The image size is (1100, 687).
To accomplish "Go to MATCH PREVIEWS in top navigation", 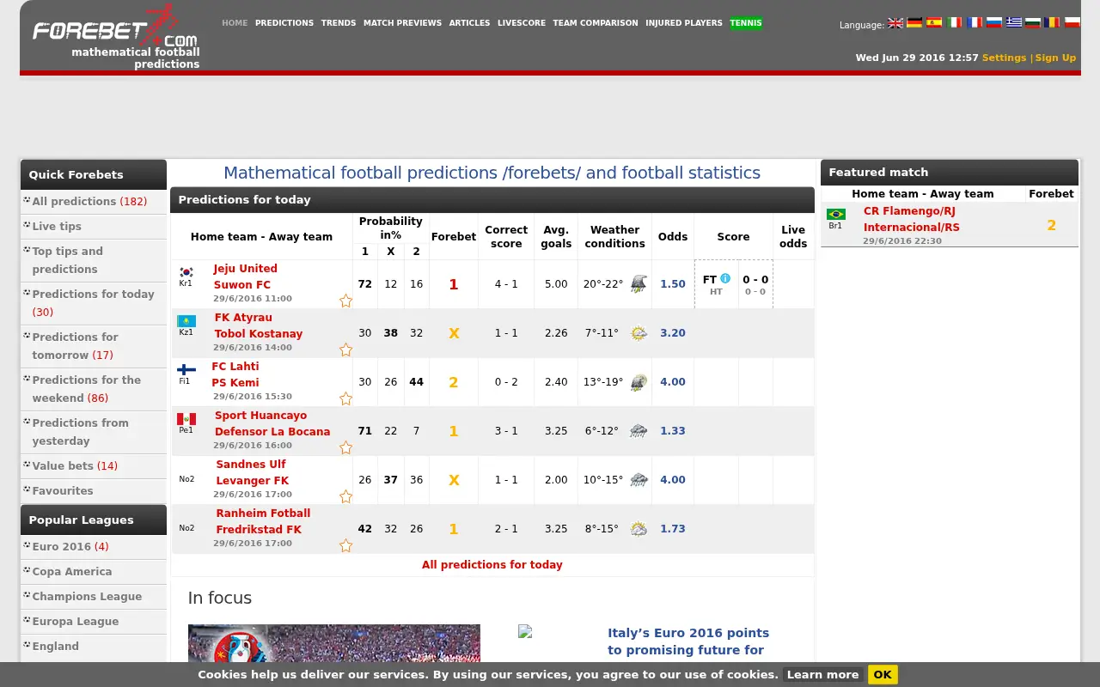I will 402,23.
